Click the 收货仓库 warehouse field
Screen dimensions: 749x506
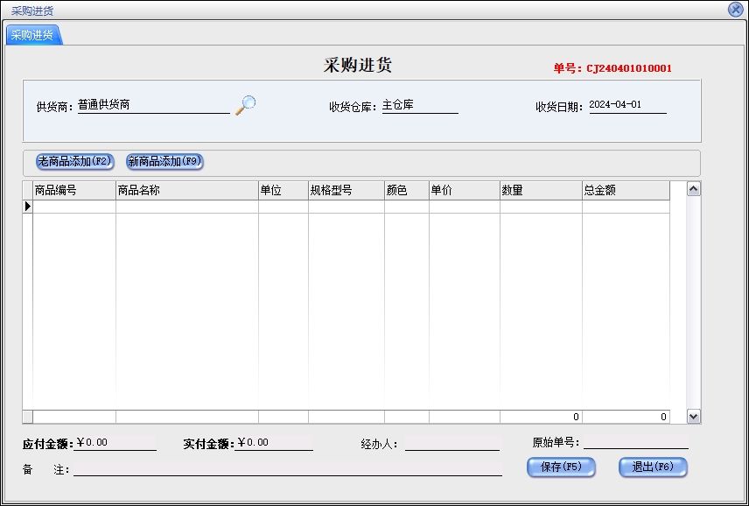419,106
